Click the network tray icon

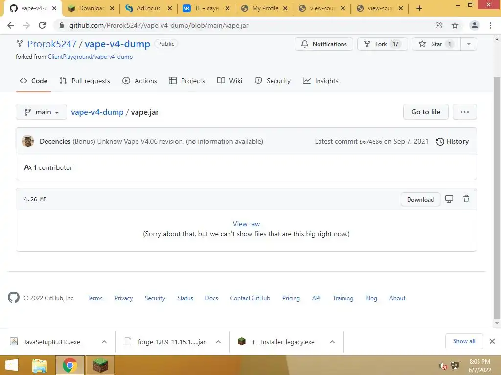pos(455,365)
